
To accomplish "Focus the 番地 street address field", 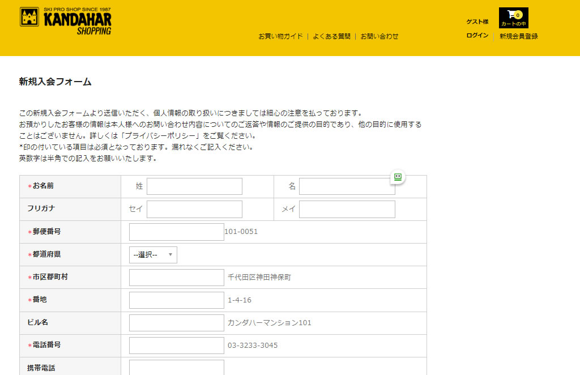I will (x=176, y=300).
